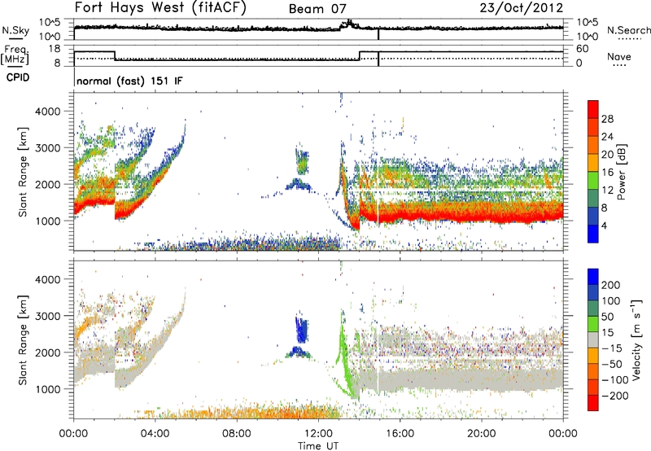Select the 'CPID' row label
Viewport: 651px width, 451px height.
(x=18, y=77)
